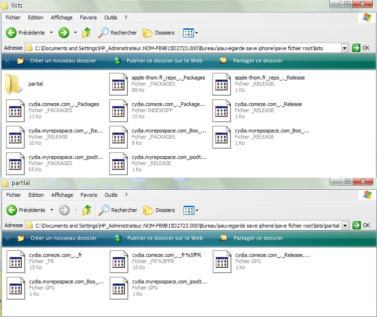The height and width of the screenshot is (317, 377).
Task: Minimize the partial window
Action: tap(336, 181)
